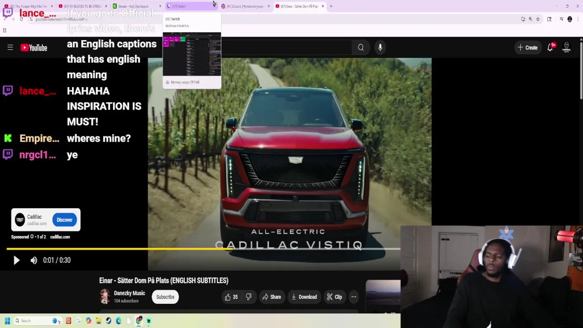Install app icon in address bar
Image resolution: width=583 pixels, height=328 pixels.
tap(523, 19)
